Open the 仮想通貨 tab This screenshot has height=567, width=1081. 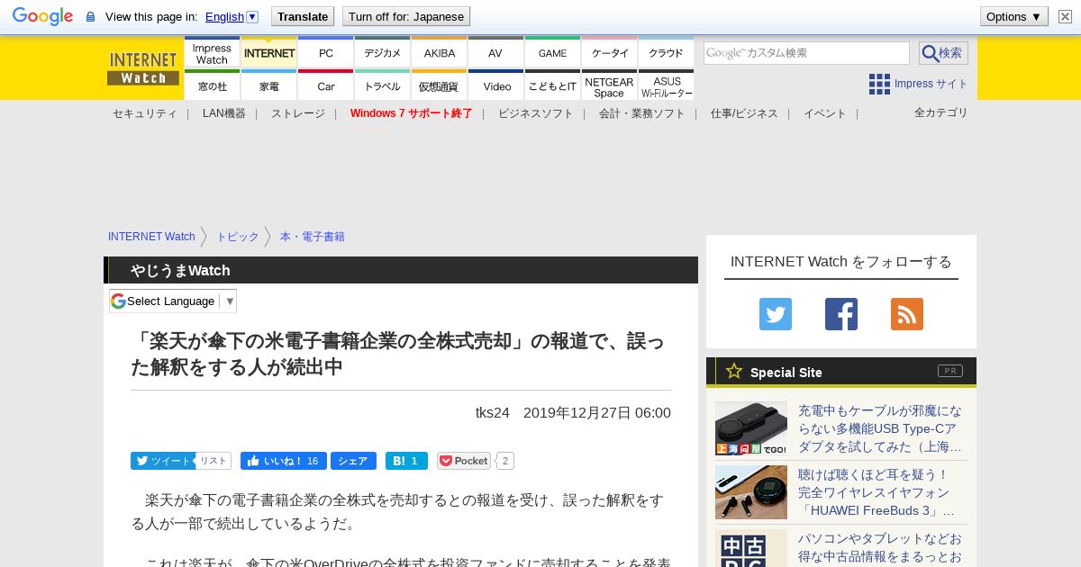point(440,86)
